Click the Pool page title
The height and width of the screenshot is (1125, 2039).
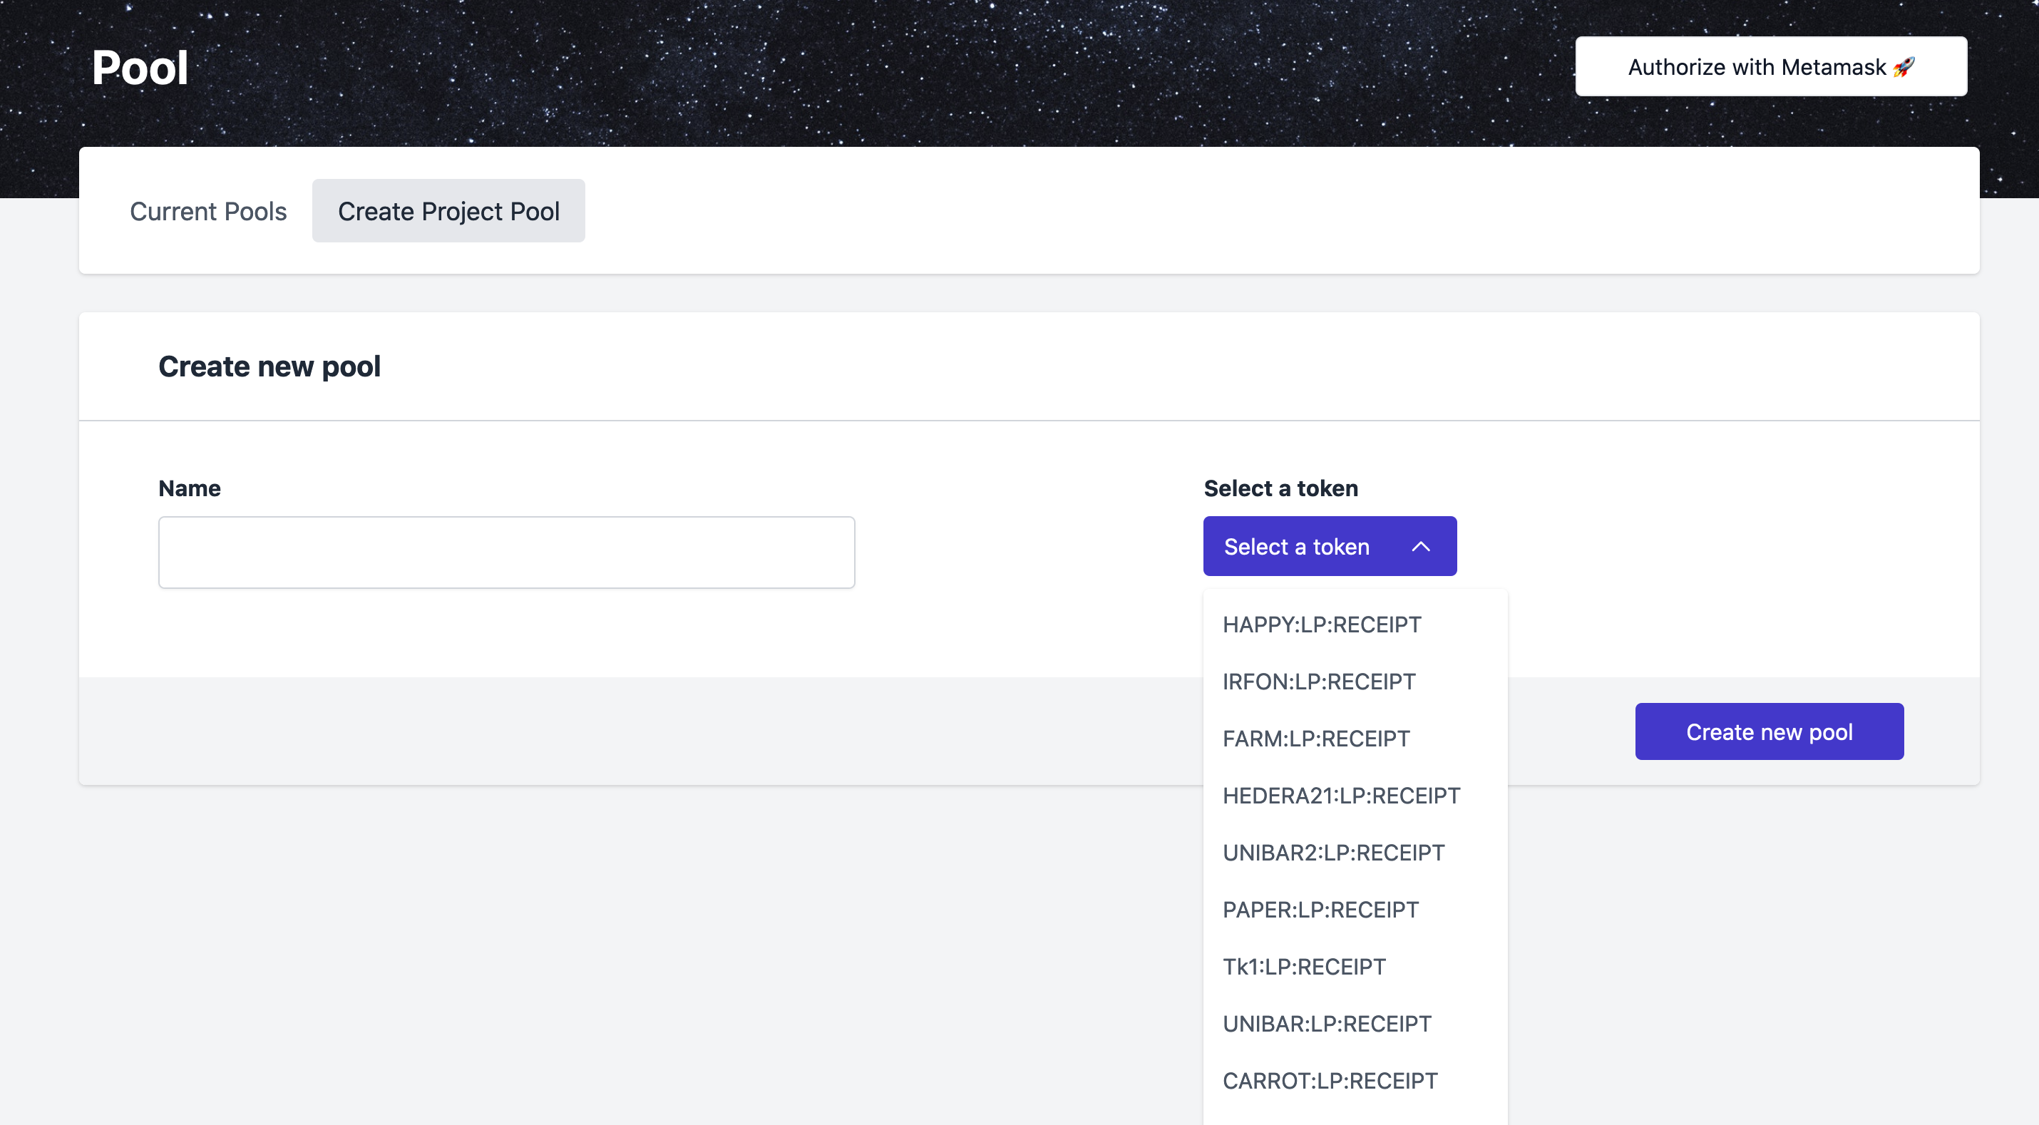140,68
